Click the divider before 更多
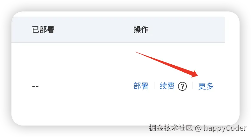The width and height of the screenshot is (251, 137). click(193, 86)
